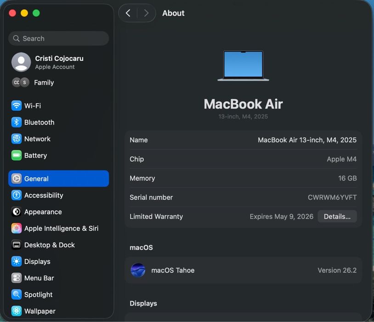Click the Chip row label
The image size is (374, 322).
[136, 159]
